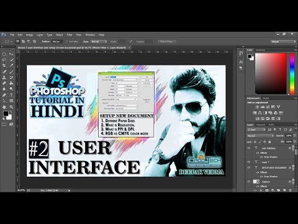Click the Refine Edge button
The width and height of the screenshot is (298, 224).
tap(167, 42)
